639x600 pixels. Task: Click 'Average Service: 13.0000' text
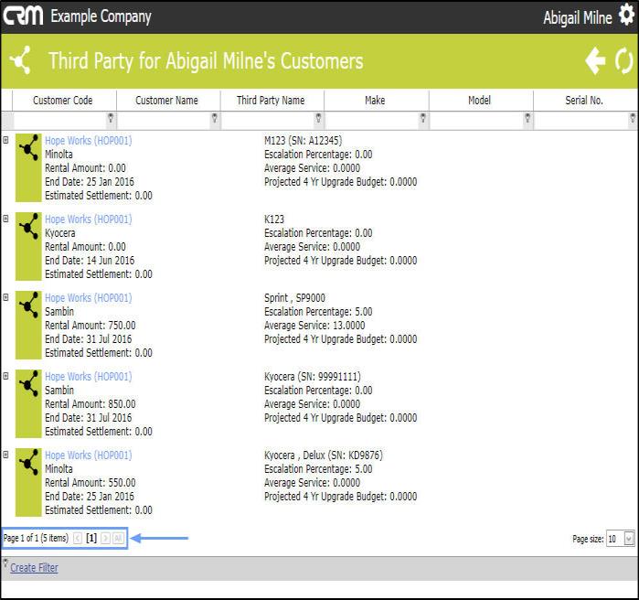tap(314, 326)
